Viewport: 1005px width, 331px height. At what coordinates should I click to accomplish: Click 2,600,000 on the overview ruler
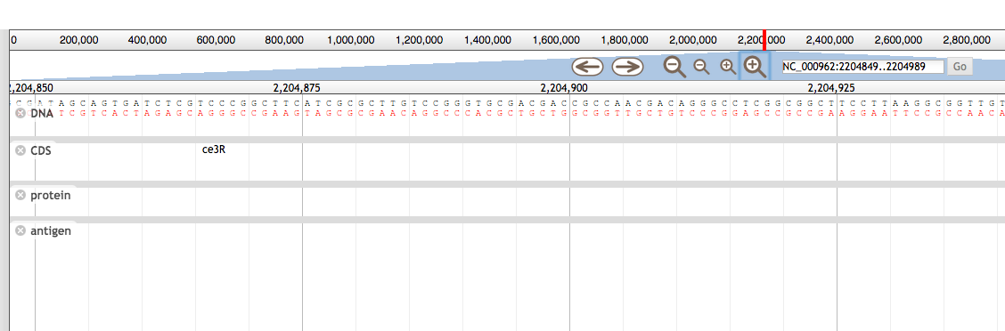pos(899,40)
